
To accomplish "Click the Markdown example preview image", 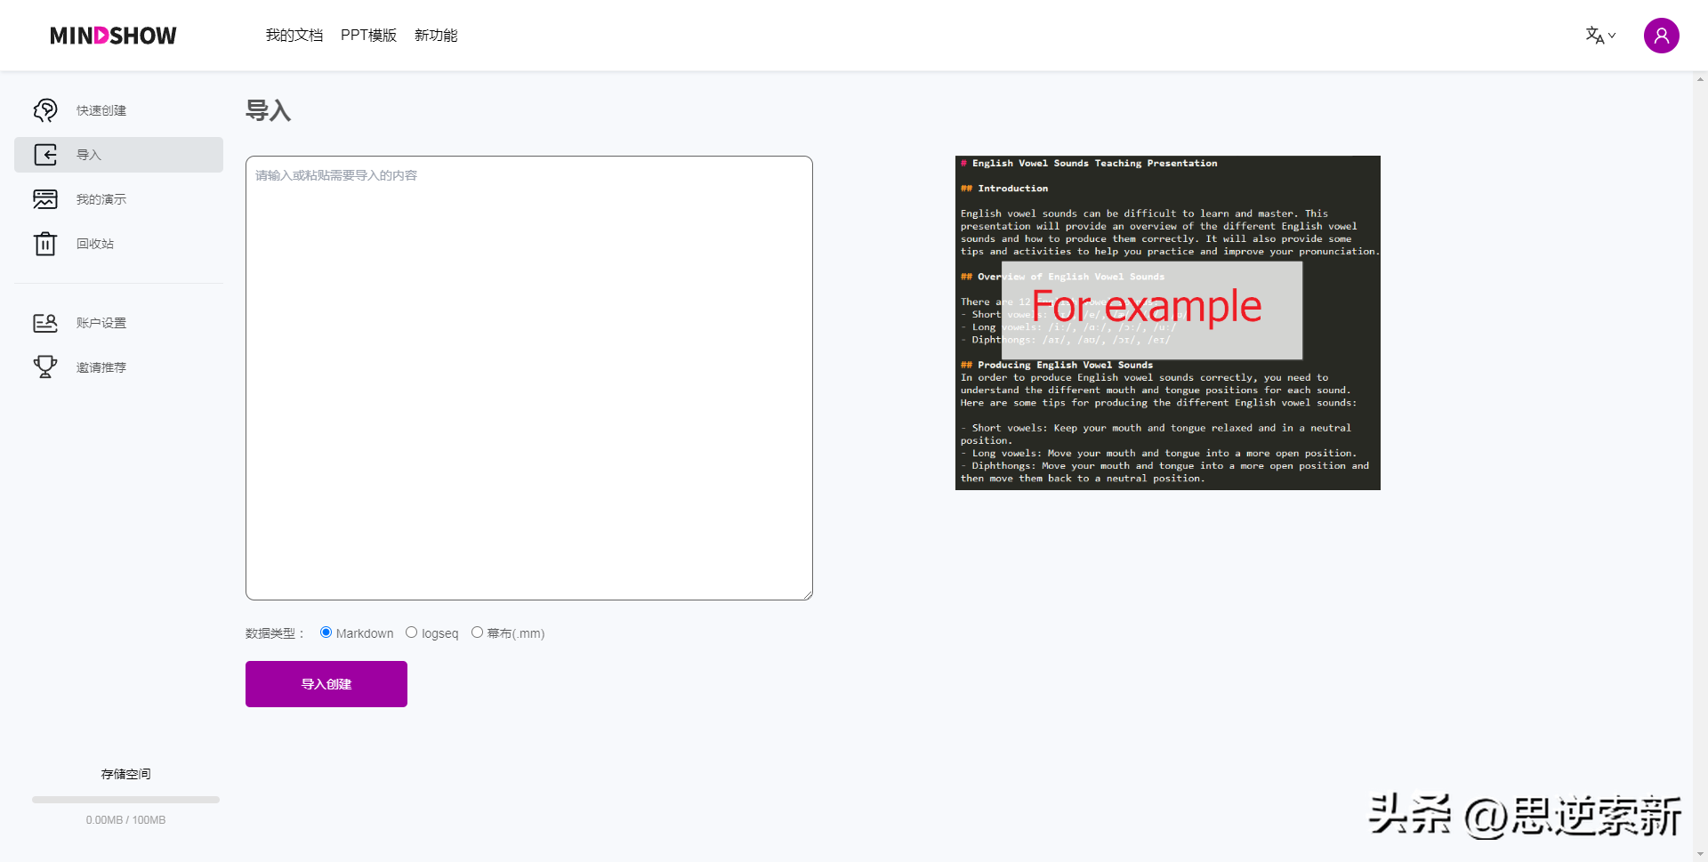I will pos(1168,323).
